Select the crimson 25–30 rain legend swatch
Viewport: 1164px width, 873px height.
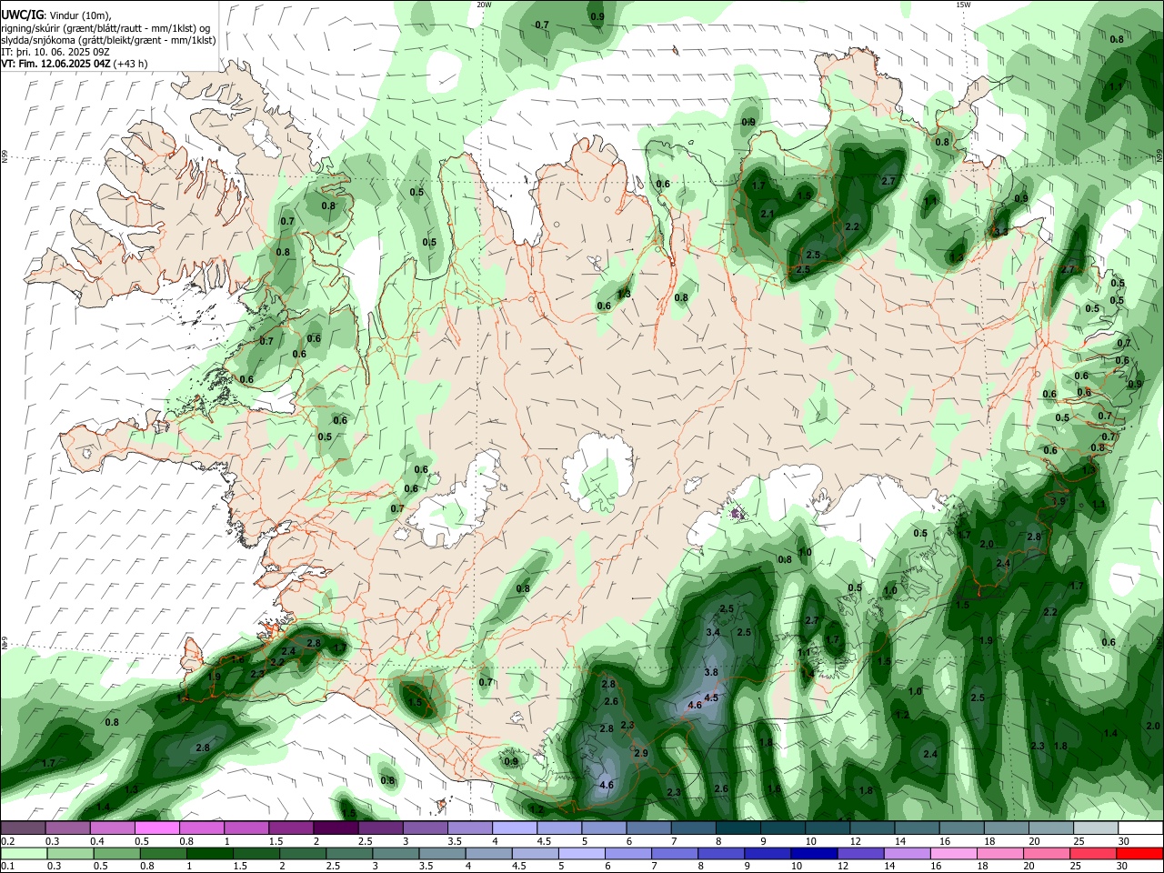click(1096, 854)
